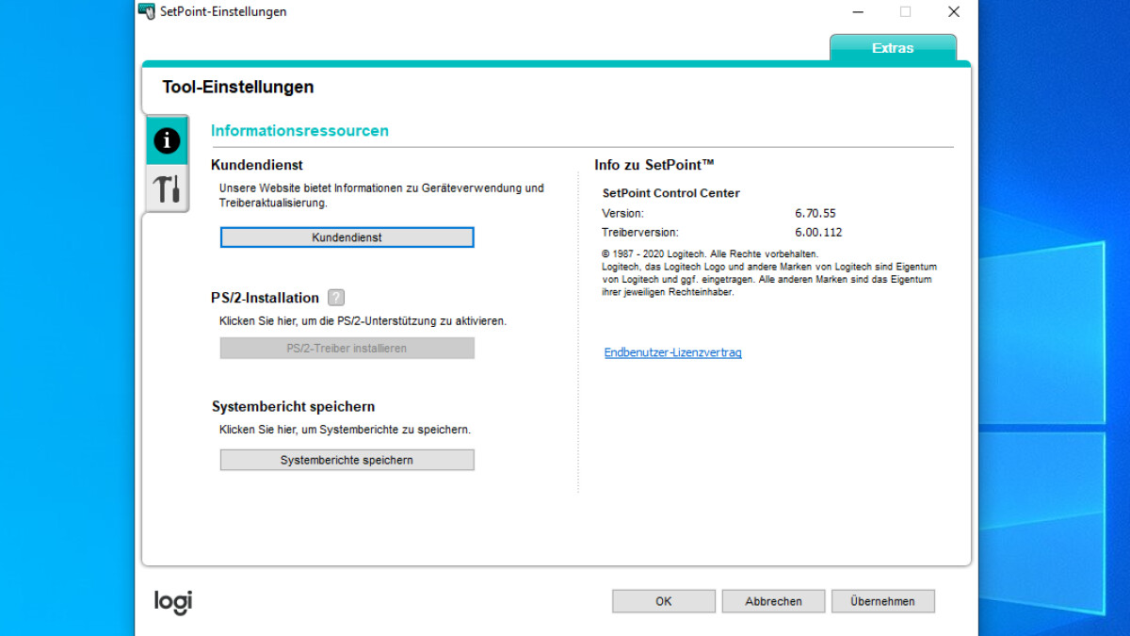Image resolution: width=1130 pixels, height=636 pixels.
Task: Switch to the Extras tab
Action: click(893, 48)
